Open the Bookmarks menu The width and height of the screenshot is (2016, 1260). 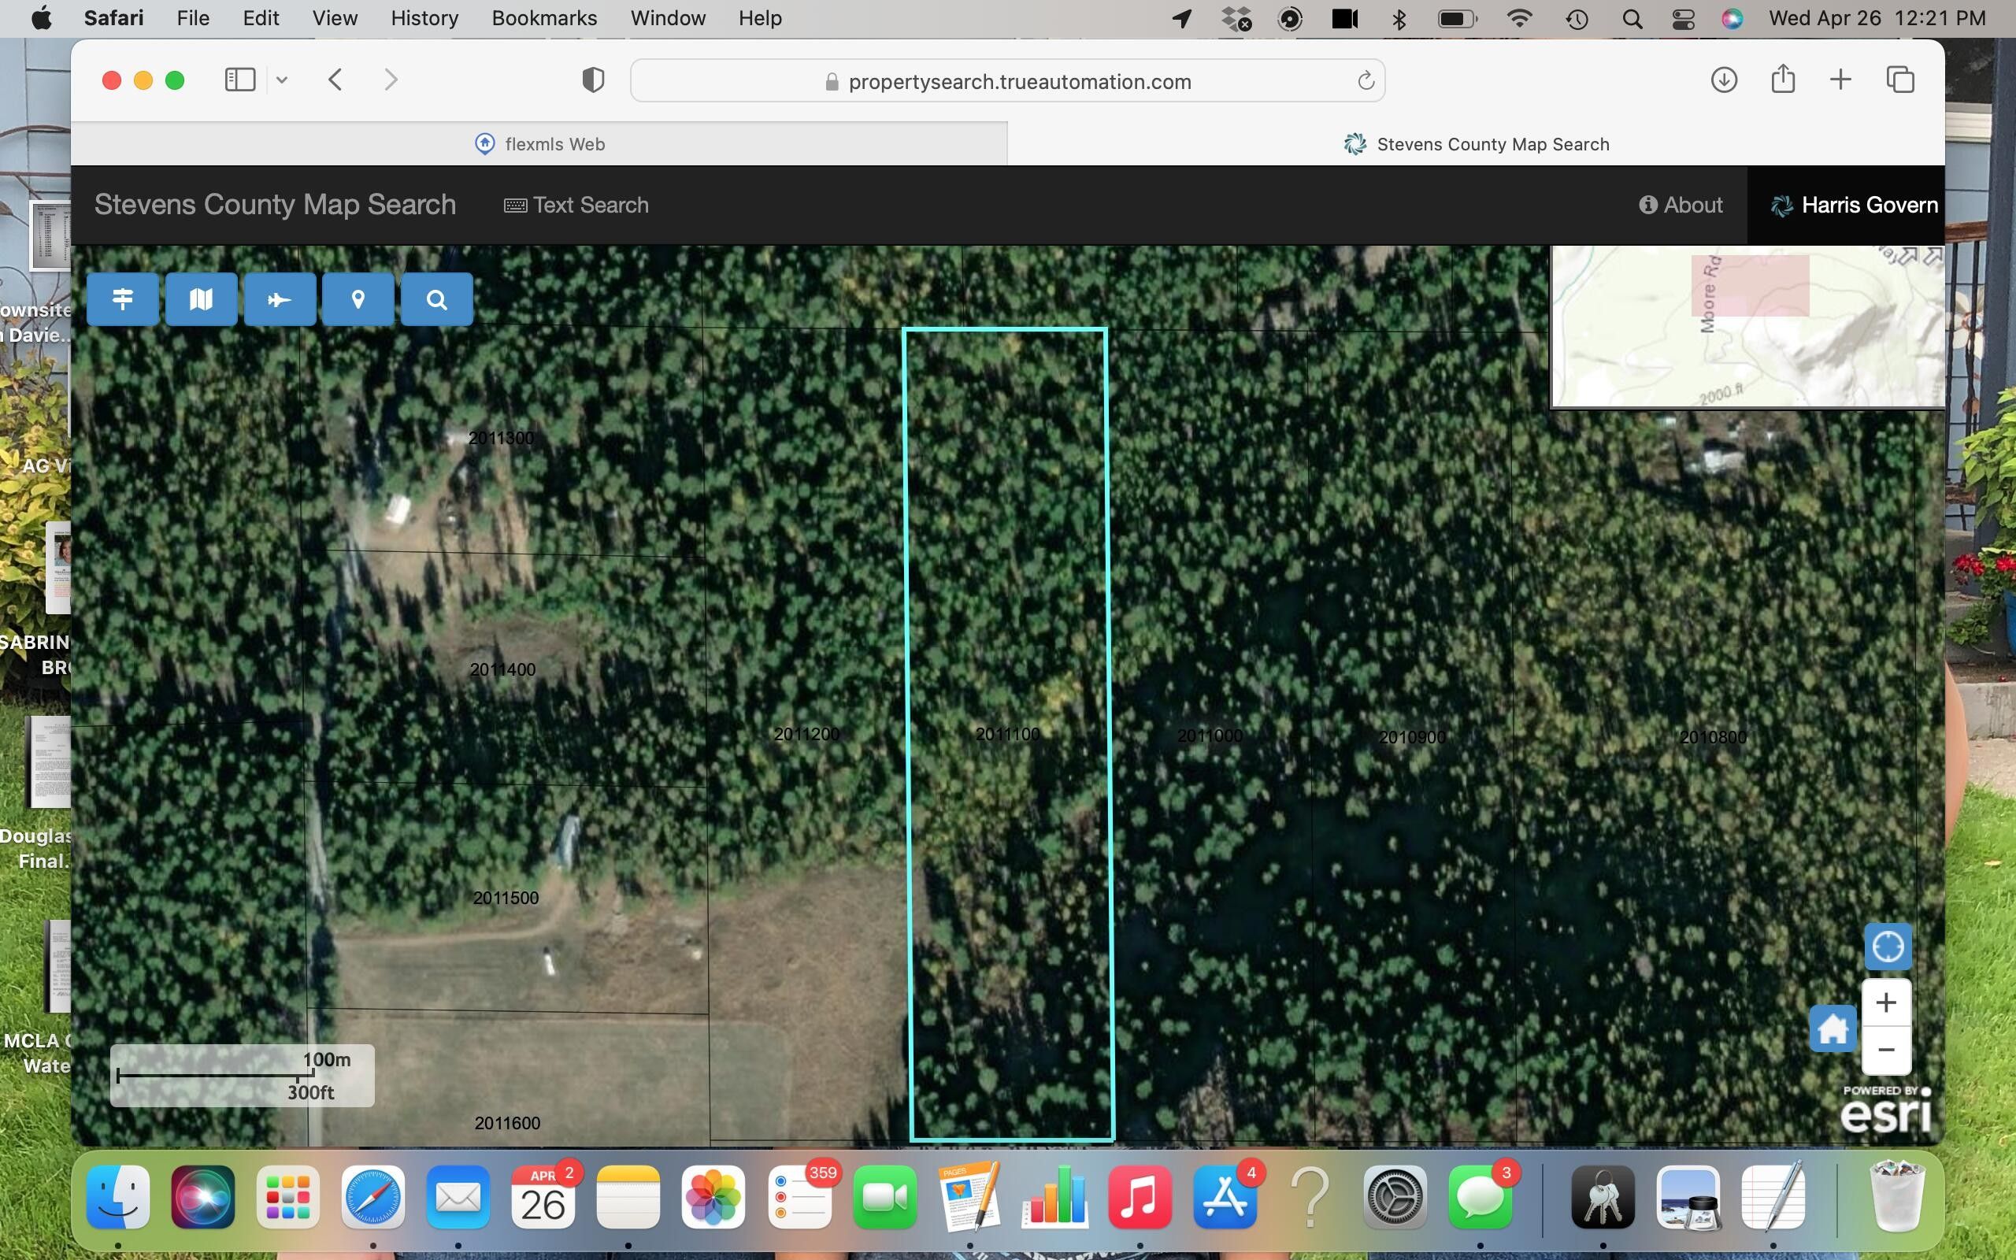coord(544,17)
